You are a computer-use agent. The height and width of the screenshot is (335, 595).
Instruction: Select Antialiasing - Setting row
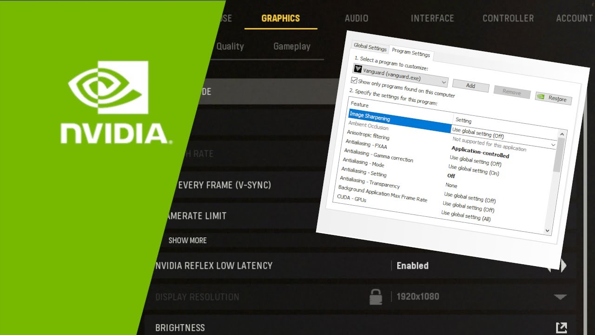click(x=364, y=171)
